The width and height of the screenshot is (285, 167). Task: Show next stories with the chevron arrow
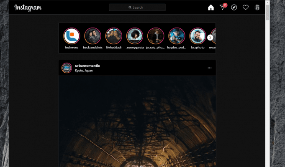[x=210, y=38]
